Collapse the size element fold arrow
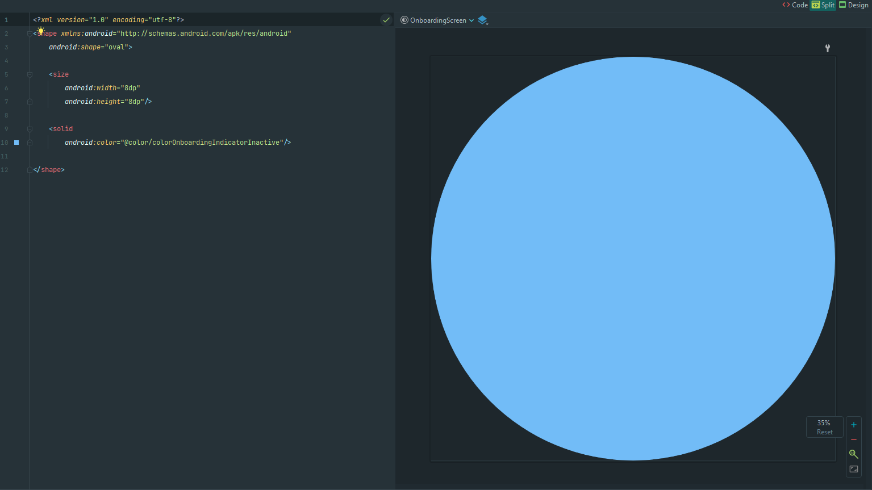This screenshot has height=490, width=872. (x=29, y=74)
